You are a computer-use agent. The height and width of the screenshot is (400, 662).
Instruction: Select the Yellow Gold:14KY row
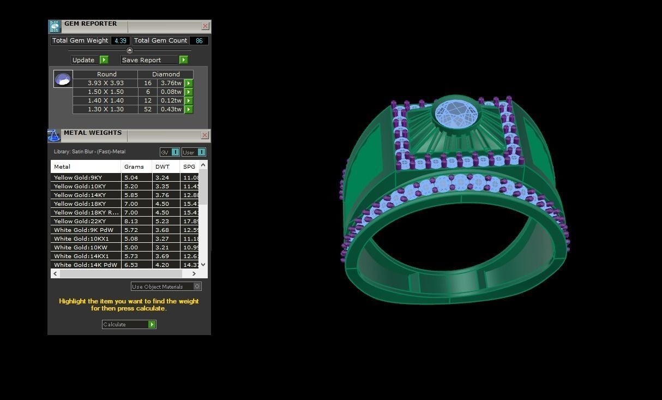point(125,195)
